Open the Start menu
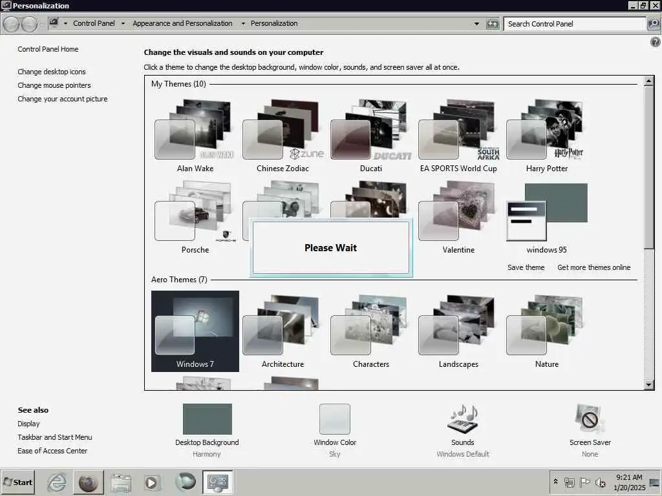 17,482
